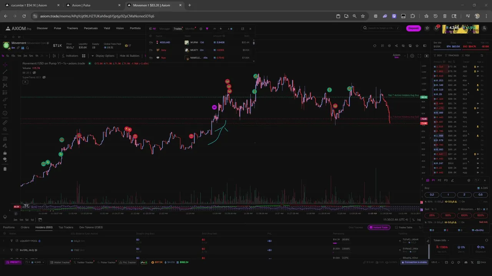The width and height of the screenshot is (492, 276).
Task: Click the Instant Trade button
Action: (379, 227)
